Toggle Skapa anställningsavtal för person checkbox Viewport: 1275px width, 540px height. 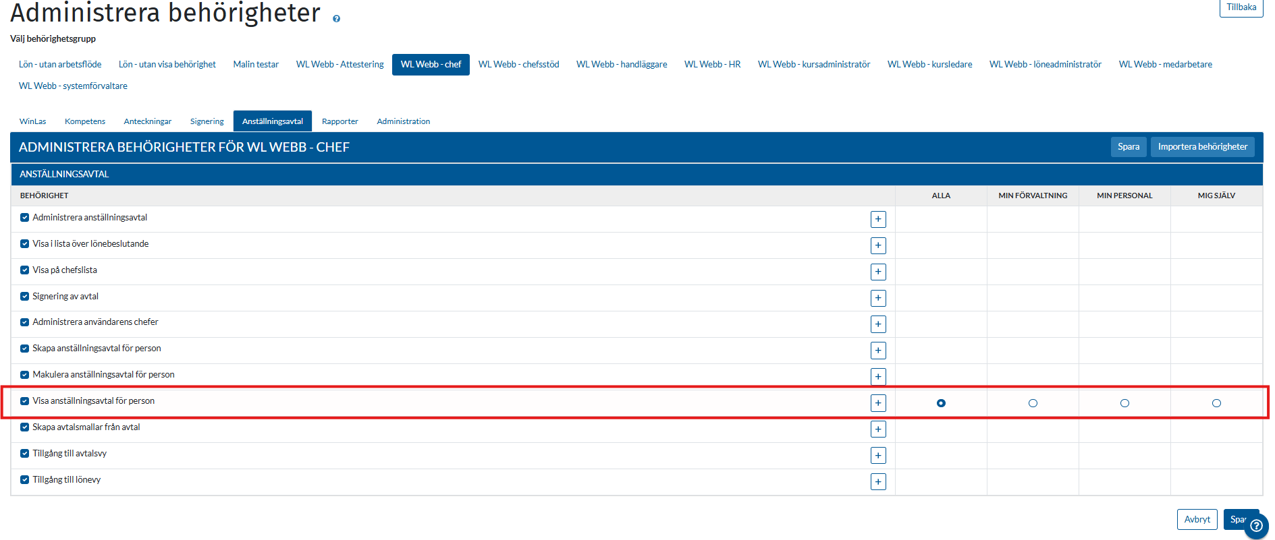(x=25, y=349)
